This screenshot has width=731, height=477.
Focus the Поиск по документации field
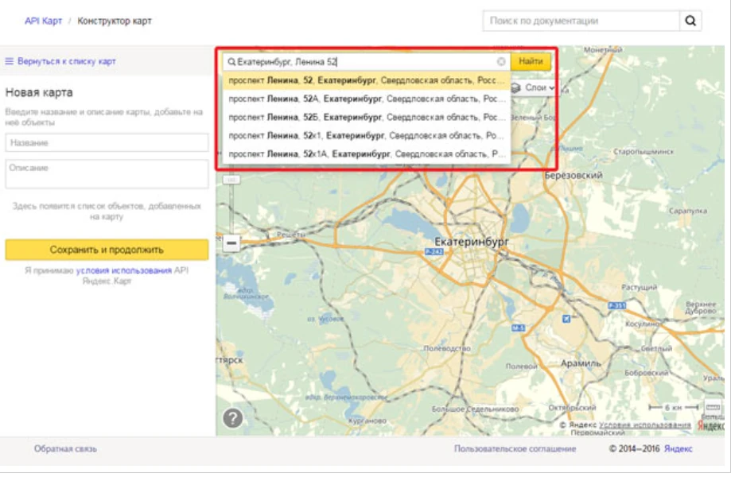581,21
